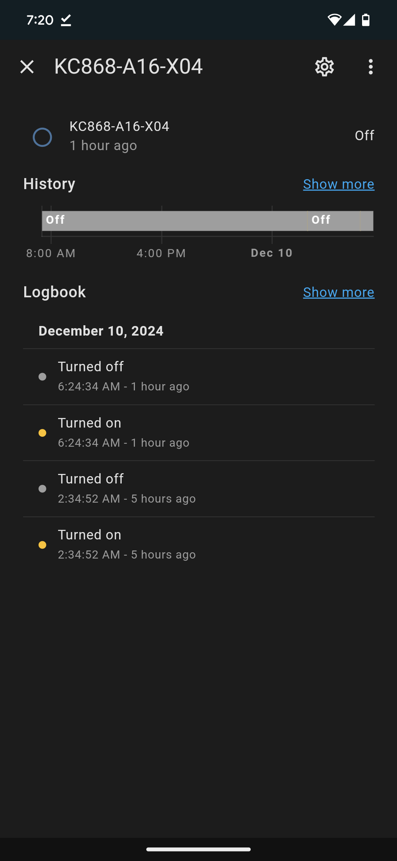Tap the battery icon in status bar
Image resolution: width=397 pixels, height=861 pixels.
(366, 20)
